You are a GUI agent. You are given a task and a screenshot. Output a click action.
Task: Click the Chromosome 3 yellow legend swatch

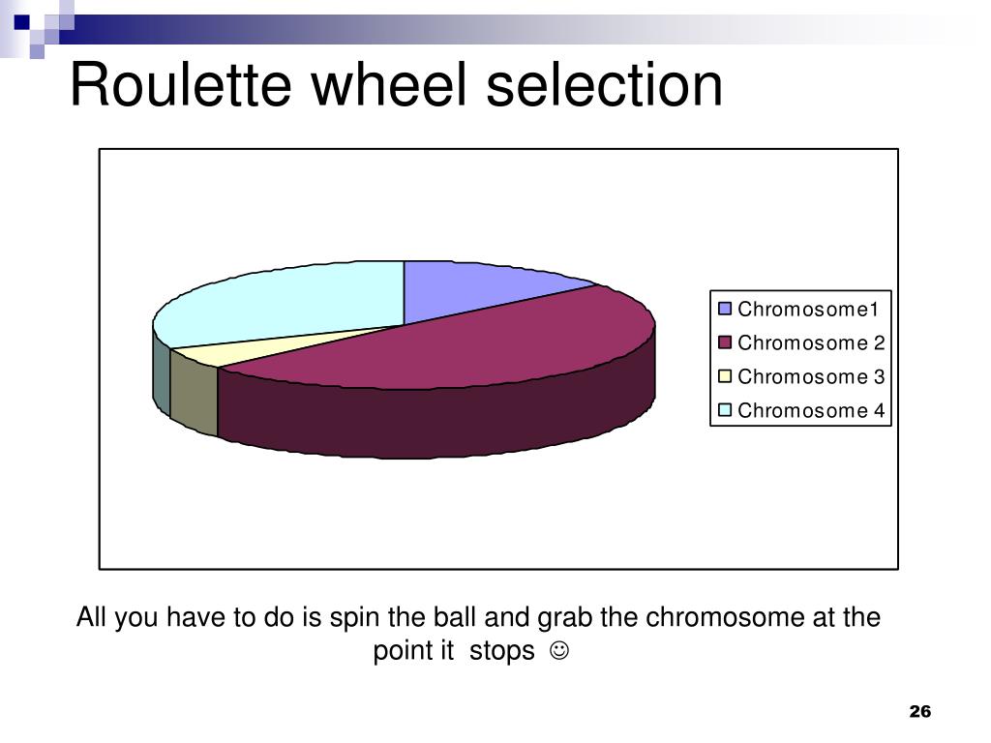point(725,376)
